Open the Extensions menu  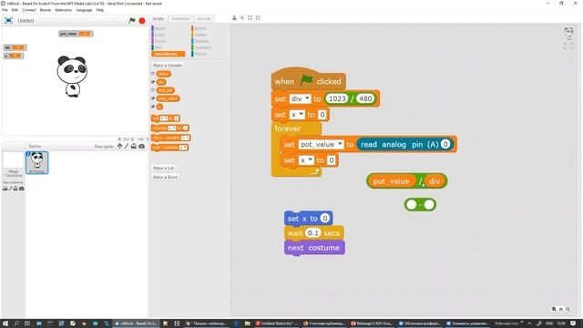64,10
